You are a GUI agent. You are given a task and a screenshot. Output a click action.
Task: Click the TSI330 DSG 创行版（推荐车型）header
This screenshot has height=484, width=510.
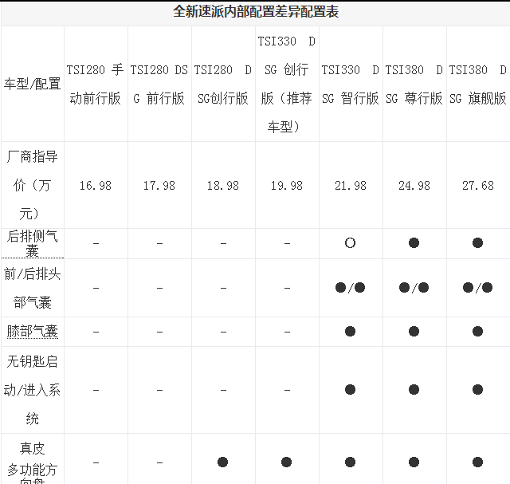point(287,84)
